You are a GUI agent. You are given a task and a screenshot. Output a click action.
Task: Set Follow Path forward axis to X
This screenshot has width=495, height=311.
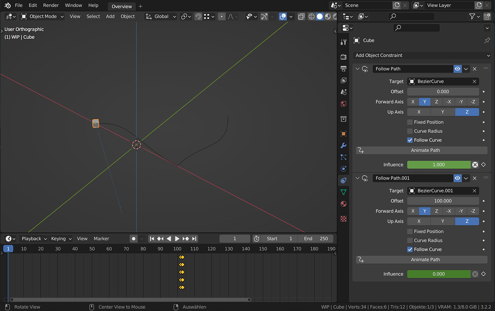tap(413, 102)
